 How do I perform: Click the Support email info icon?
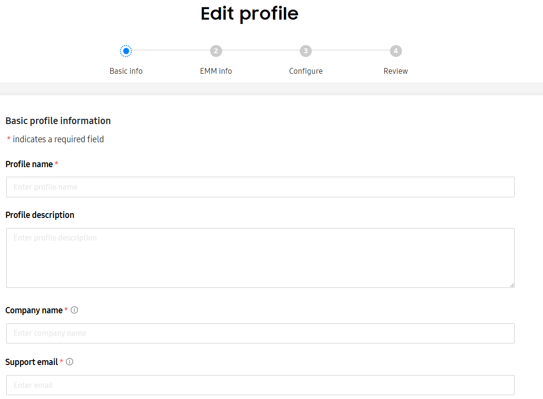point(69,362)
